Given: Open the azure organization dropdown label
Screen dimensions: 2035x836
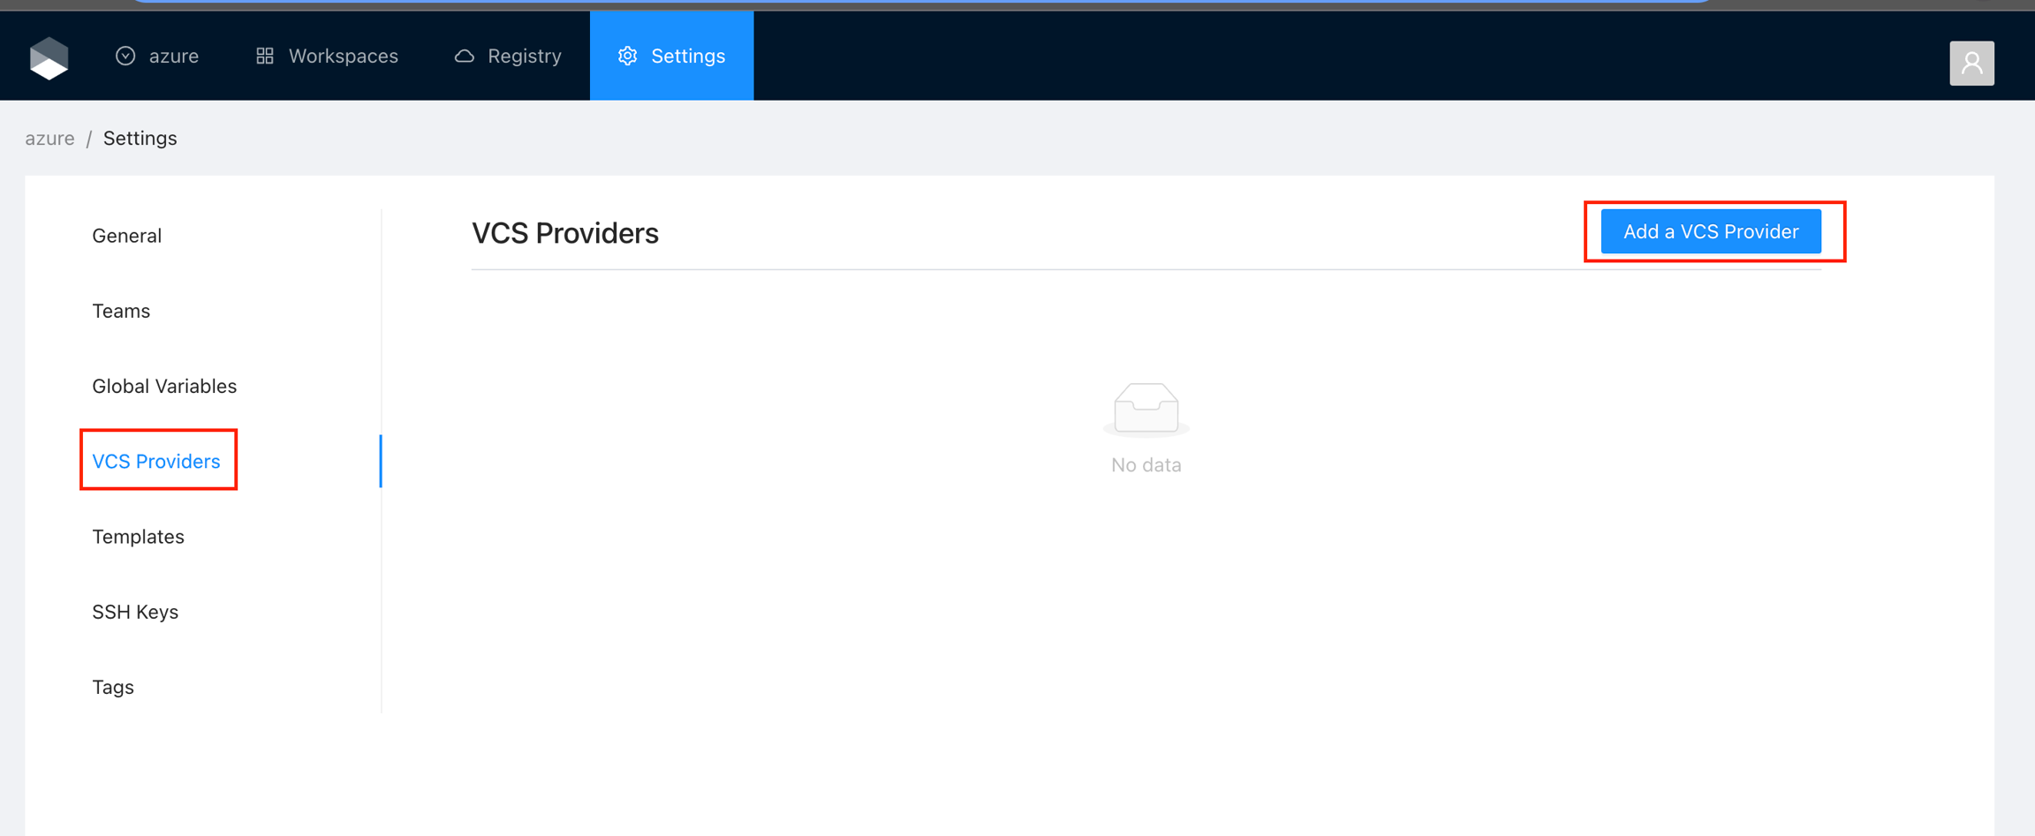Looking at the screenshot, I should pos(174,56).
